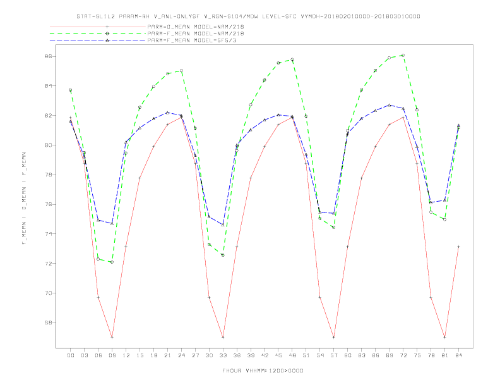Click x-axis forecast hour label 84

(x=459, y=355)
